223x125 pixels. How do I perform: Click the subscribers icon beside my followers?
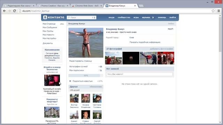click(x=101, y=70)
